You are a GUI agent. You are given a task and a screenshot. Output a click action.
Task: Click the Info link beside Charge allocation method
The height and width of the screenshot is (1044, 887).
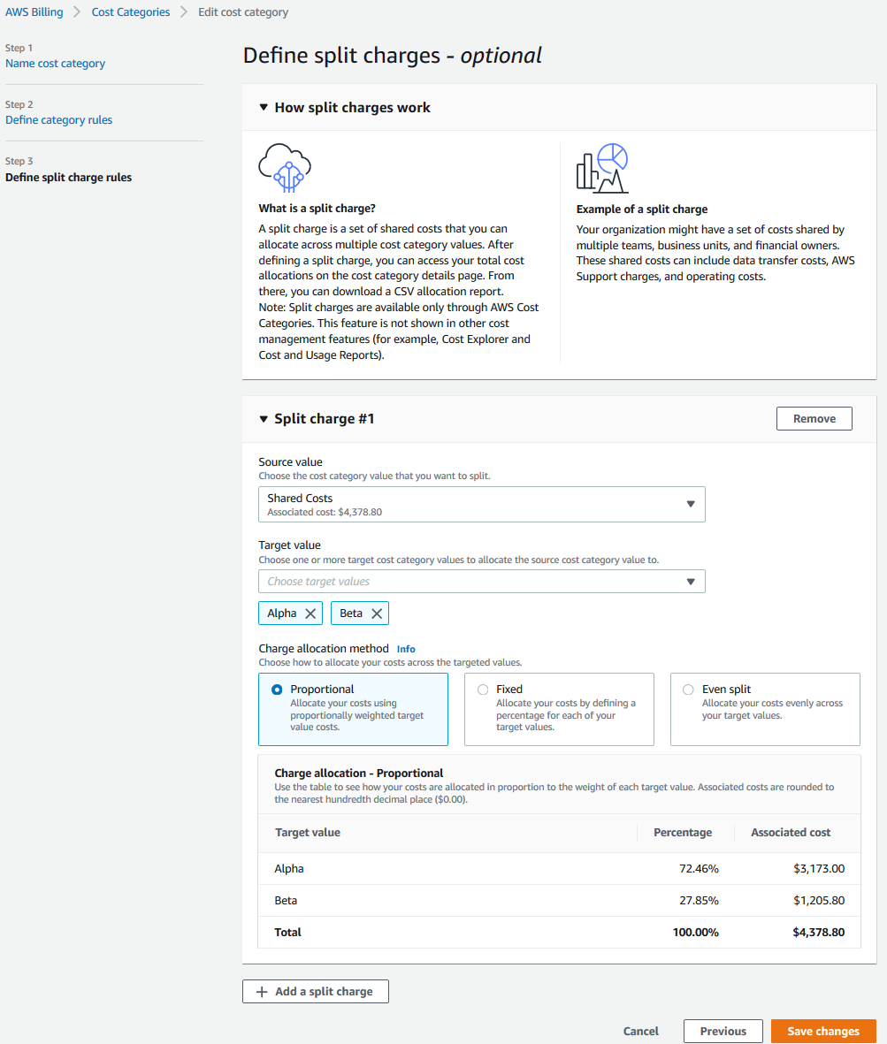click(405, 648)
